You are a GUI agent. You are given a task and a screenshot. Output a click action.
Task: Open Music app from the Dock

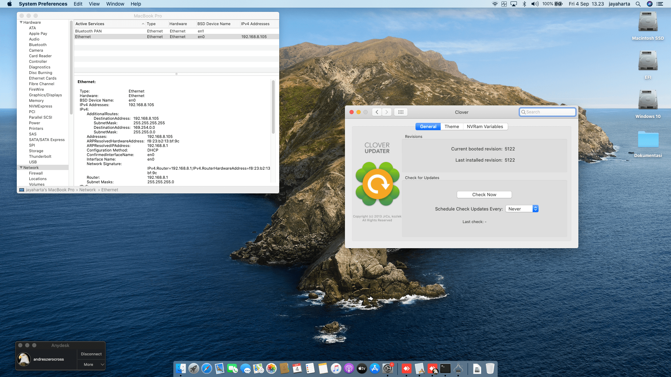pos(336,368)
